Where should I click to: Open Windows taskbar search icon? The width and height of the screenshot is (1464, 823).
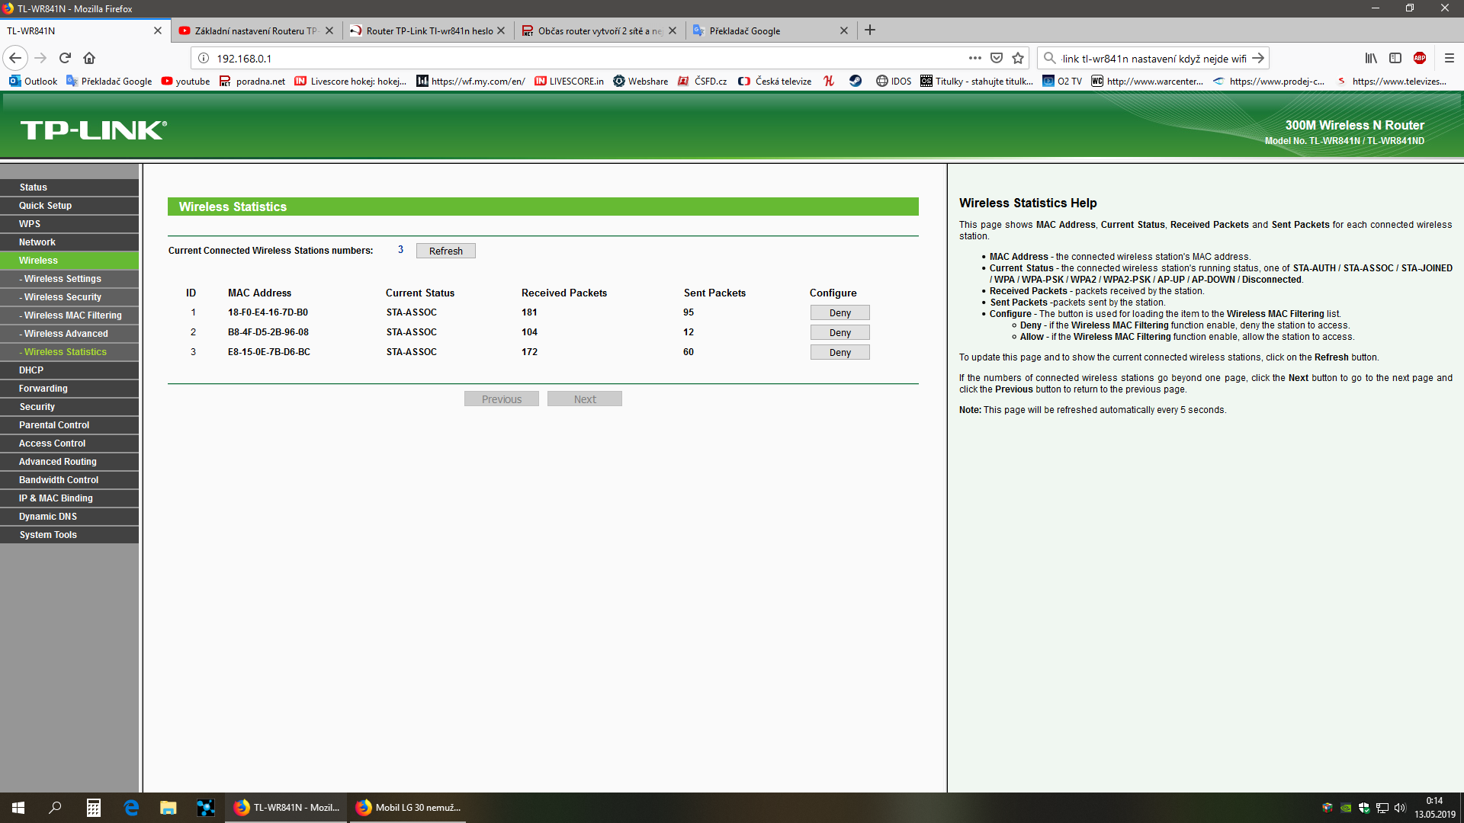tap(55, 808)
